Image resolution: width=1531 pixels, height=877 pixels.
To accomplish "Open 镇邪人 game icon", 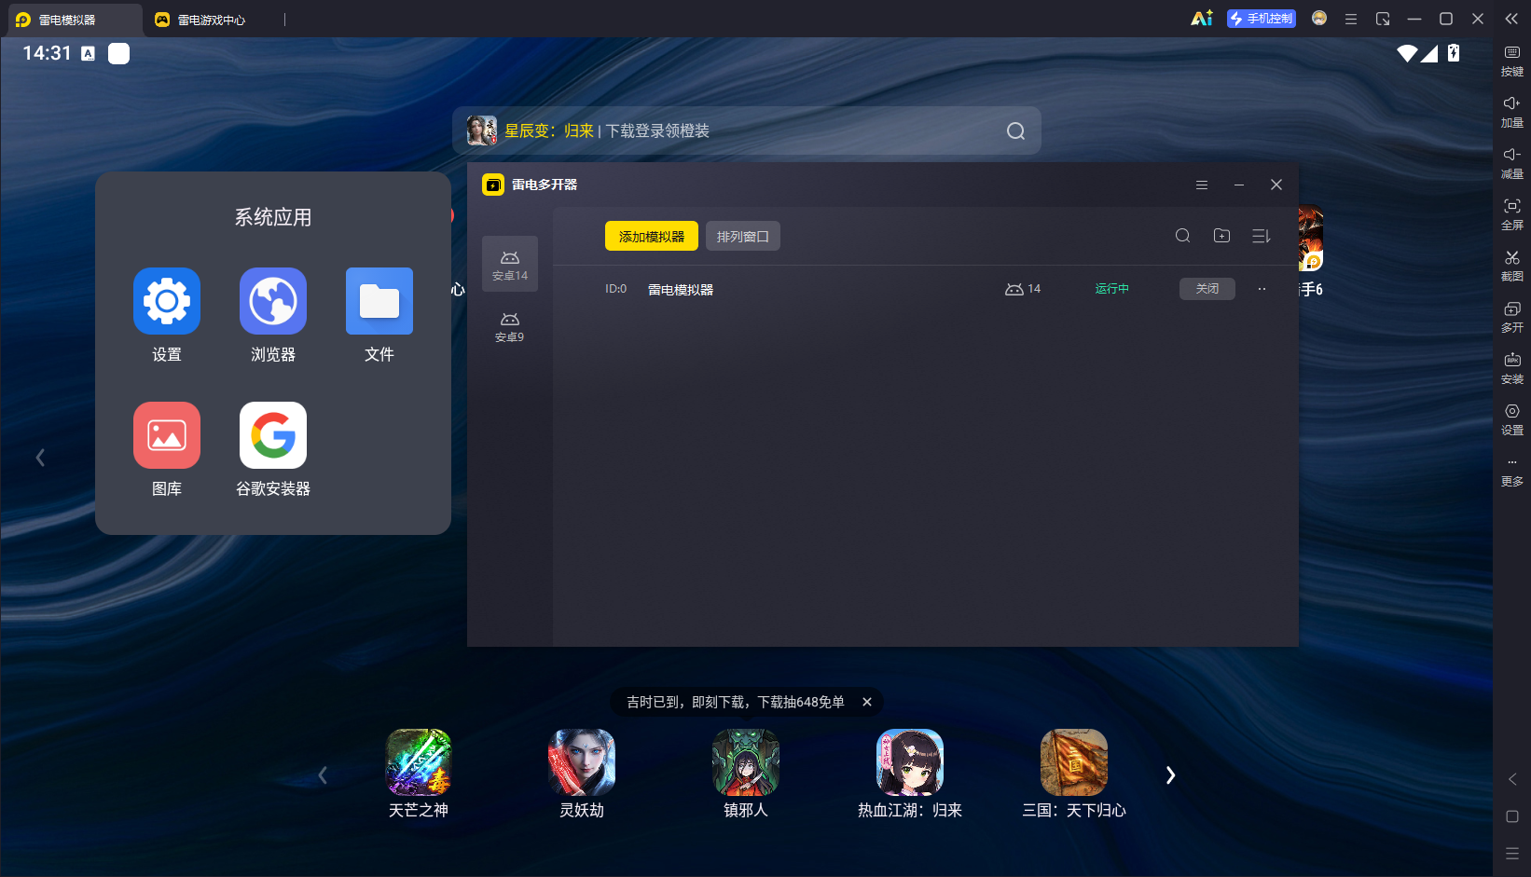I will point(746,762).
